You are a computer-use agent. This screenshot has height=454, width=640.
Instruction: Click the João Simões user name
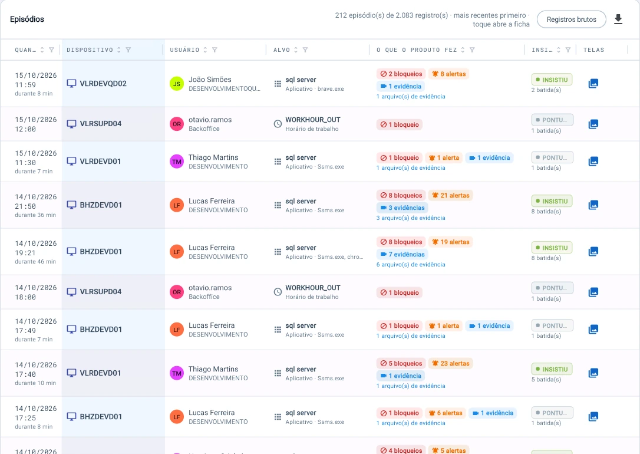[x=210, y=80]
